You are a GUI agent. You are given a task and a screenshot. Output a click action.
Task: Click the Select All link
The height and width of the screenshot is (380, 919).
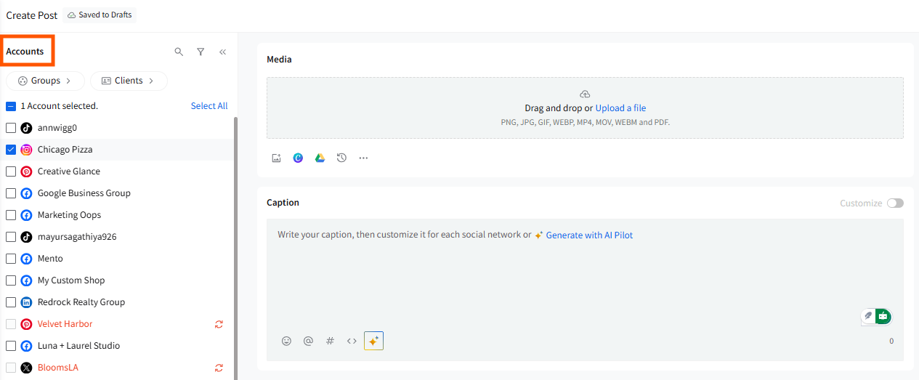pos(209,106)
